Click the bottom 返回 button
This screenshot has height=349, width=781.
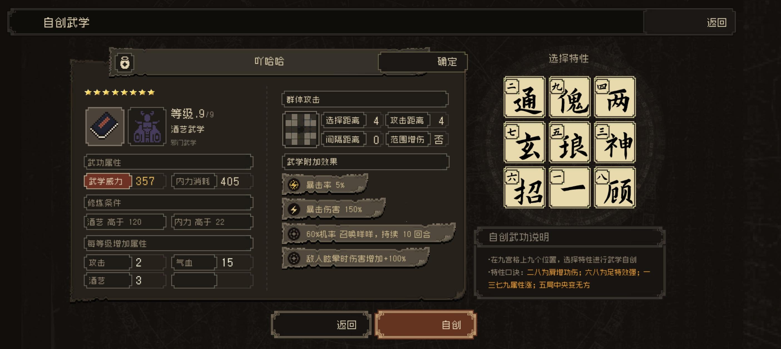point(321,325)
